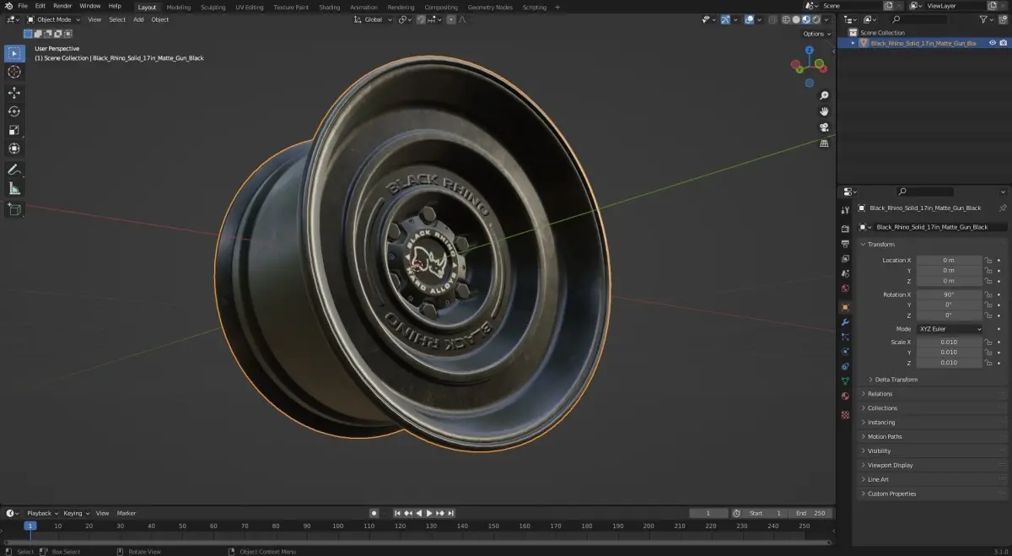The image size is (1012, 556).
Task: Open the Global transform orientation dropdown
Action: pyautogui.click(x=374, y=19)
